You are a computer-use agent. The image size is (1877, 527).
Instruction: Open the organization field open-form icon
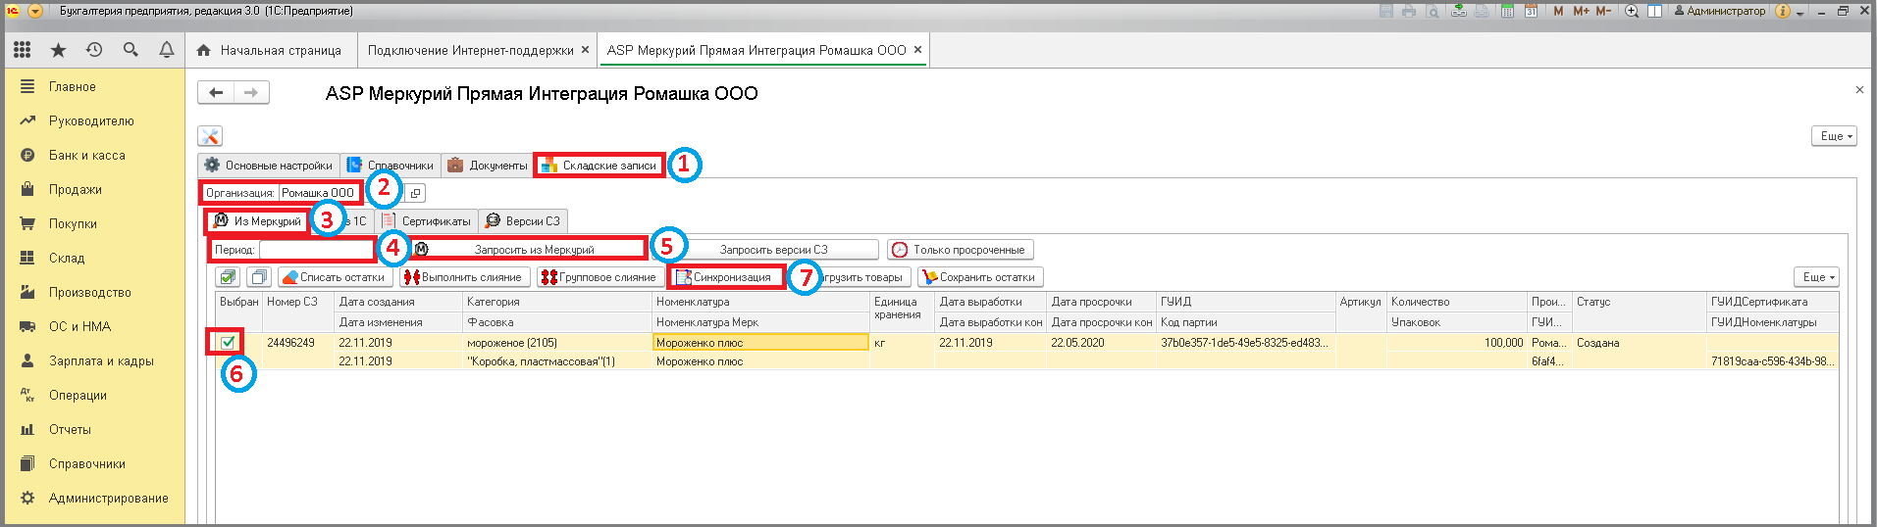[x=415, y=193]
